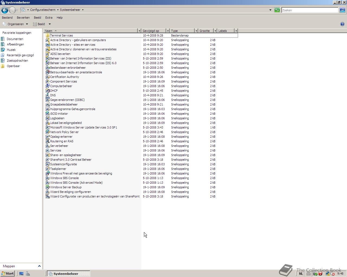Click the NL language indicator

[301, 274]
